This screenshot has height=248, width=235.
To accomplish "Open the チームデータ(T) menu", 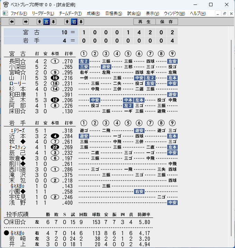I will point(70,14).
